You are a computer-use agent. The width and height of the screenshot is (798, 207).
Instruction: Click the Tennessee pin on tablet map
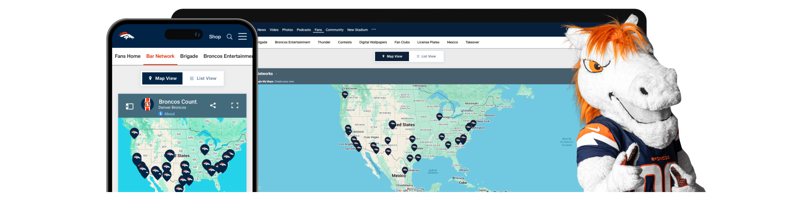442,137
